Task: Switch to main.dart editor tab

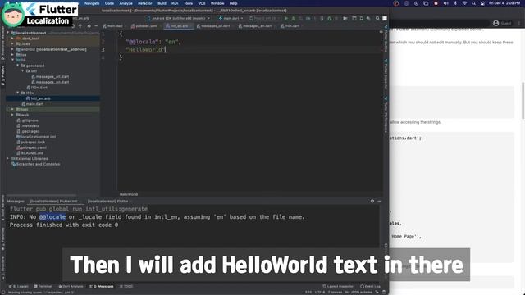Action: (x=113, y=26)
